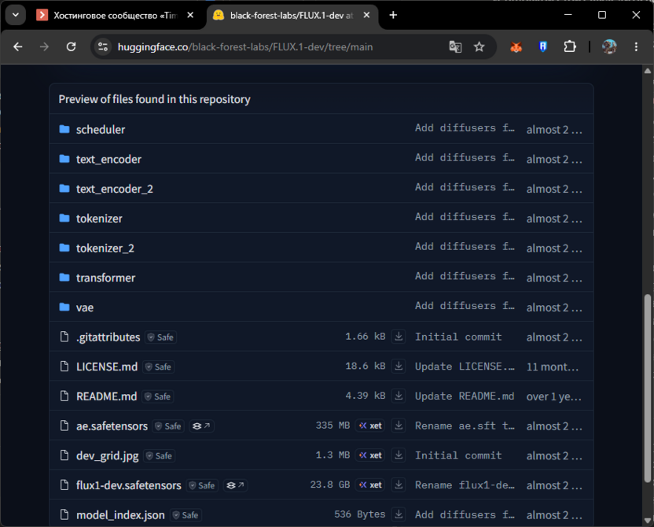The height and width of the screenshot is (527, 654).
Task: View the 'Rename ae.sft t…' commit
Action: tap(465, 426)
